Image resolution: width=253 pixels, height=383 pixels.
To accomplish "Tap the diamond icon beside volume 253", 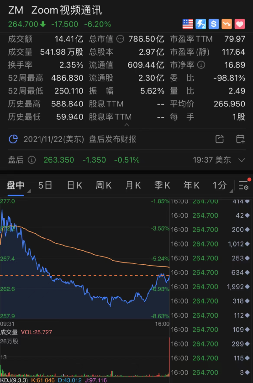I will point(248,258).
